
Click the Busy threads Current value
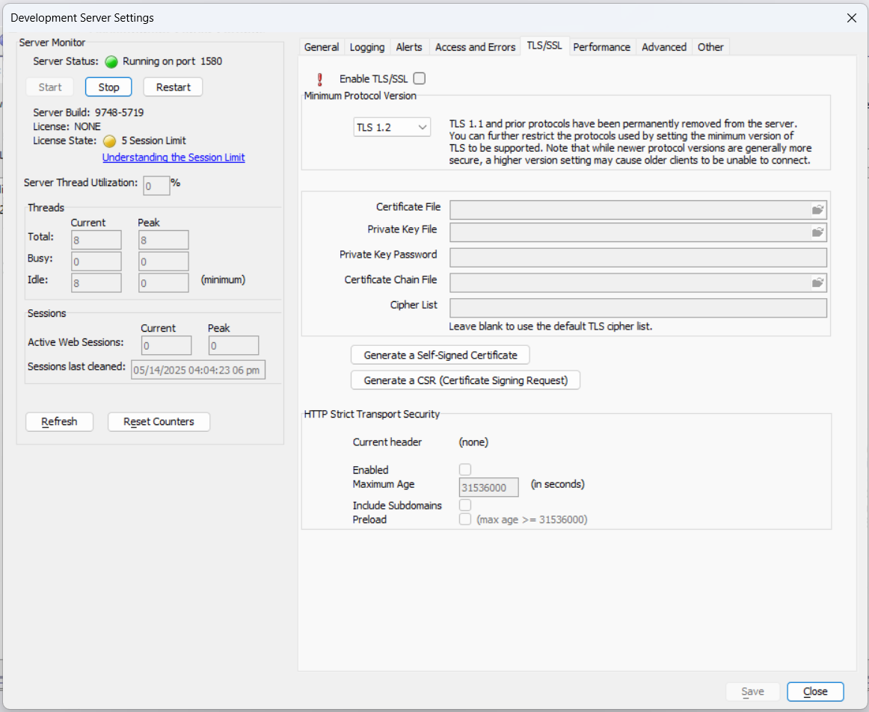[x=96, y=261]
